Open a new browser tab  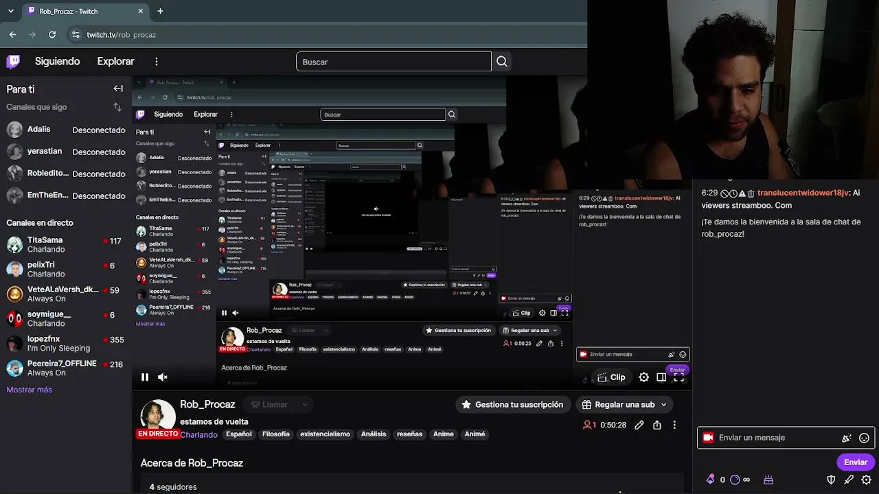160,11
